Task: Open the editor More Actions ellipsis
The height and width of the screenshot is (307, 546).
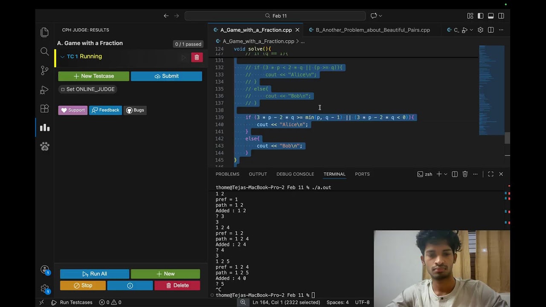Action: (x=501, y=30)
